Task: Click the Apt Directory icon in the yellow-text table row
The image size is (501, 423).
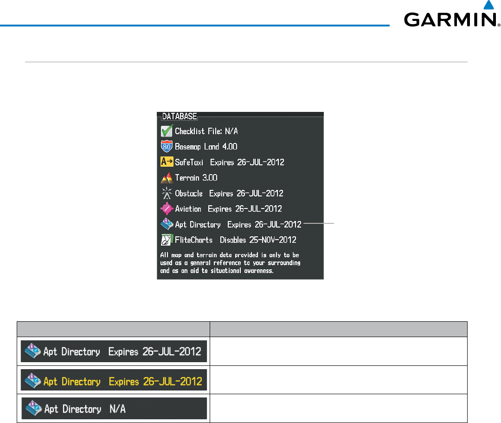Action: coord(32,380)
